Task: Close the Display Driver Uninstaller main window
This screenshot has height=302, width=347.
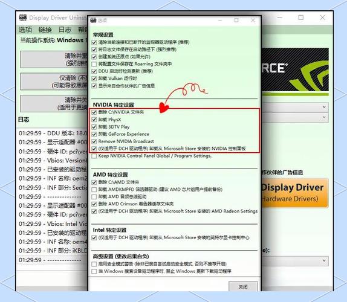Action: click(322, 18)
